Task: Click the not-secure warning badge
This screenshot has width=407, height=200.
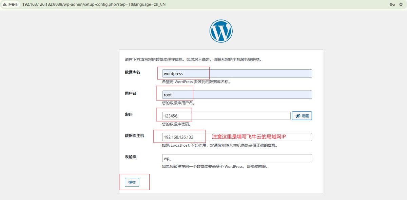Action: point(11,5)
